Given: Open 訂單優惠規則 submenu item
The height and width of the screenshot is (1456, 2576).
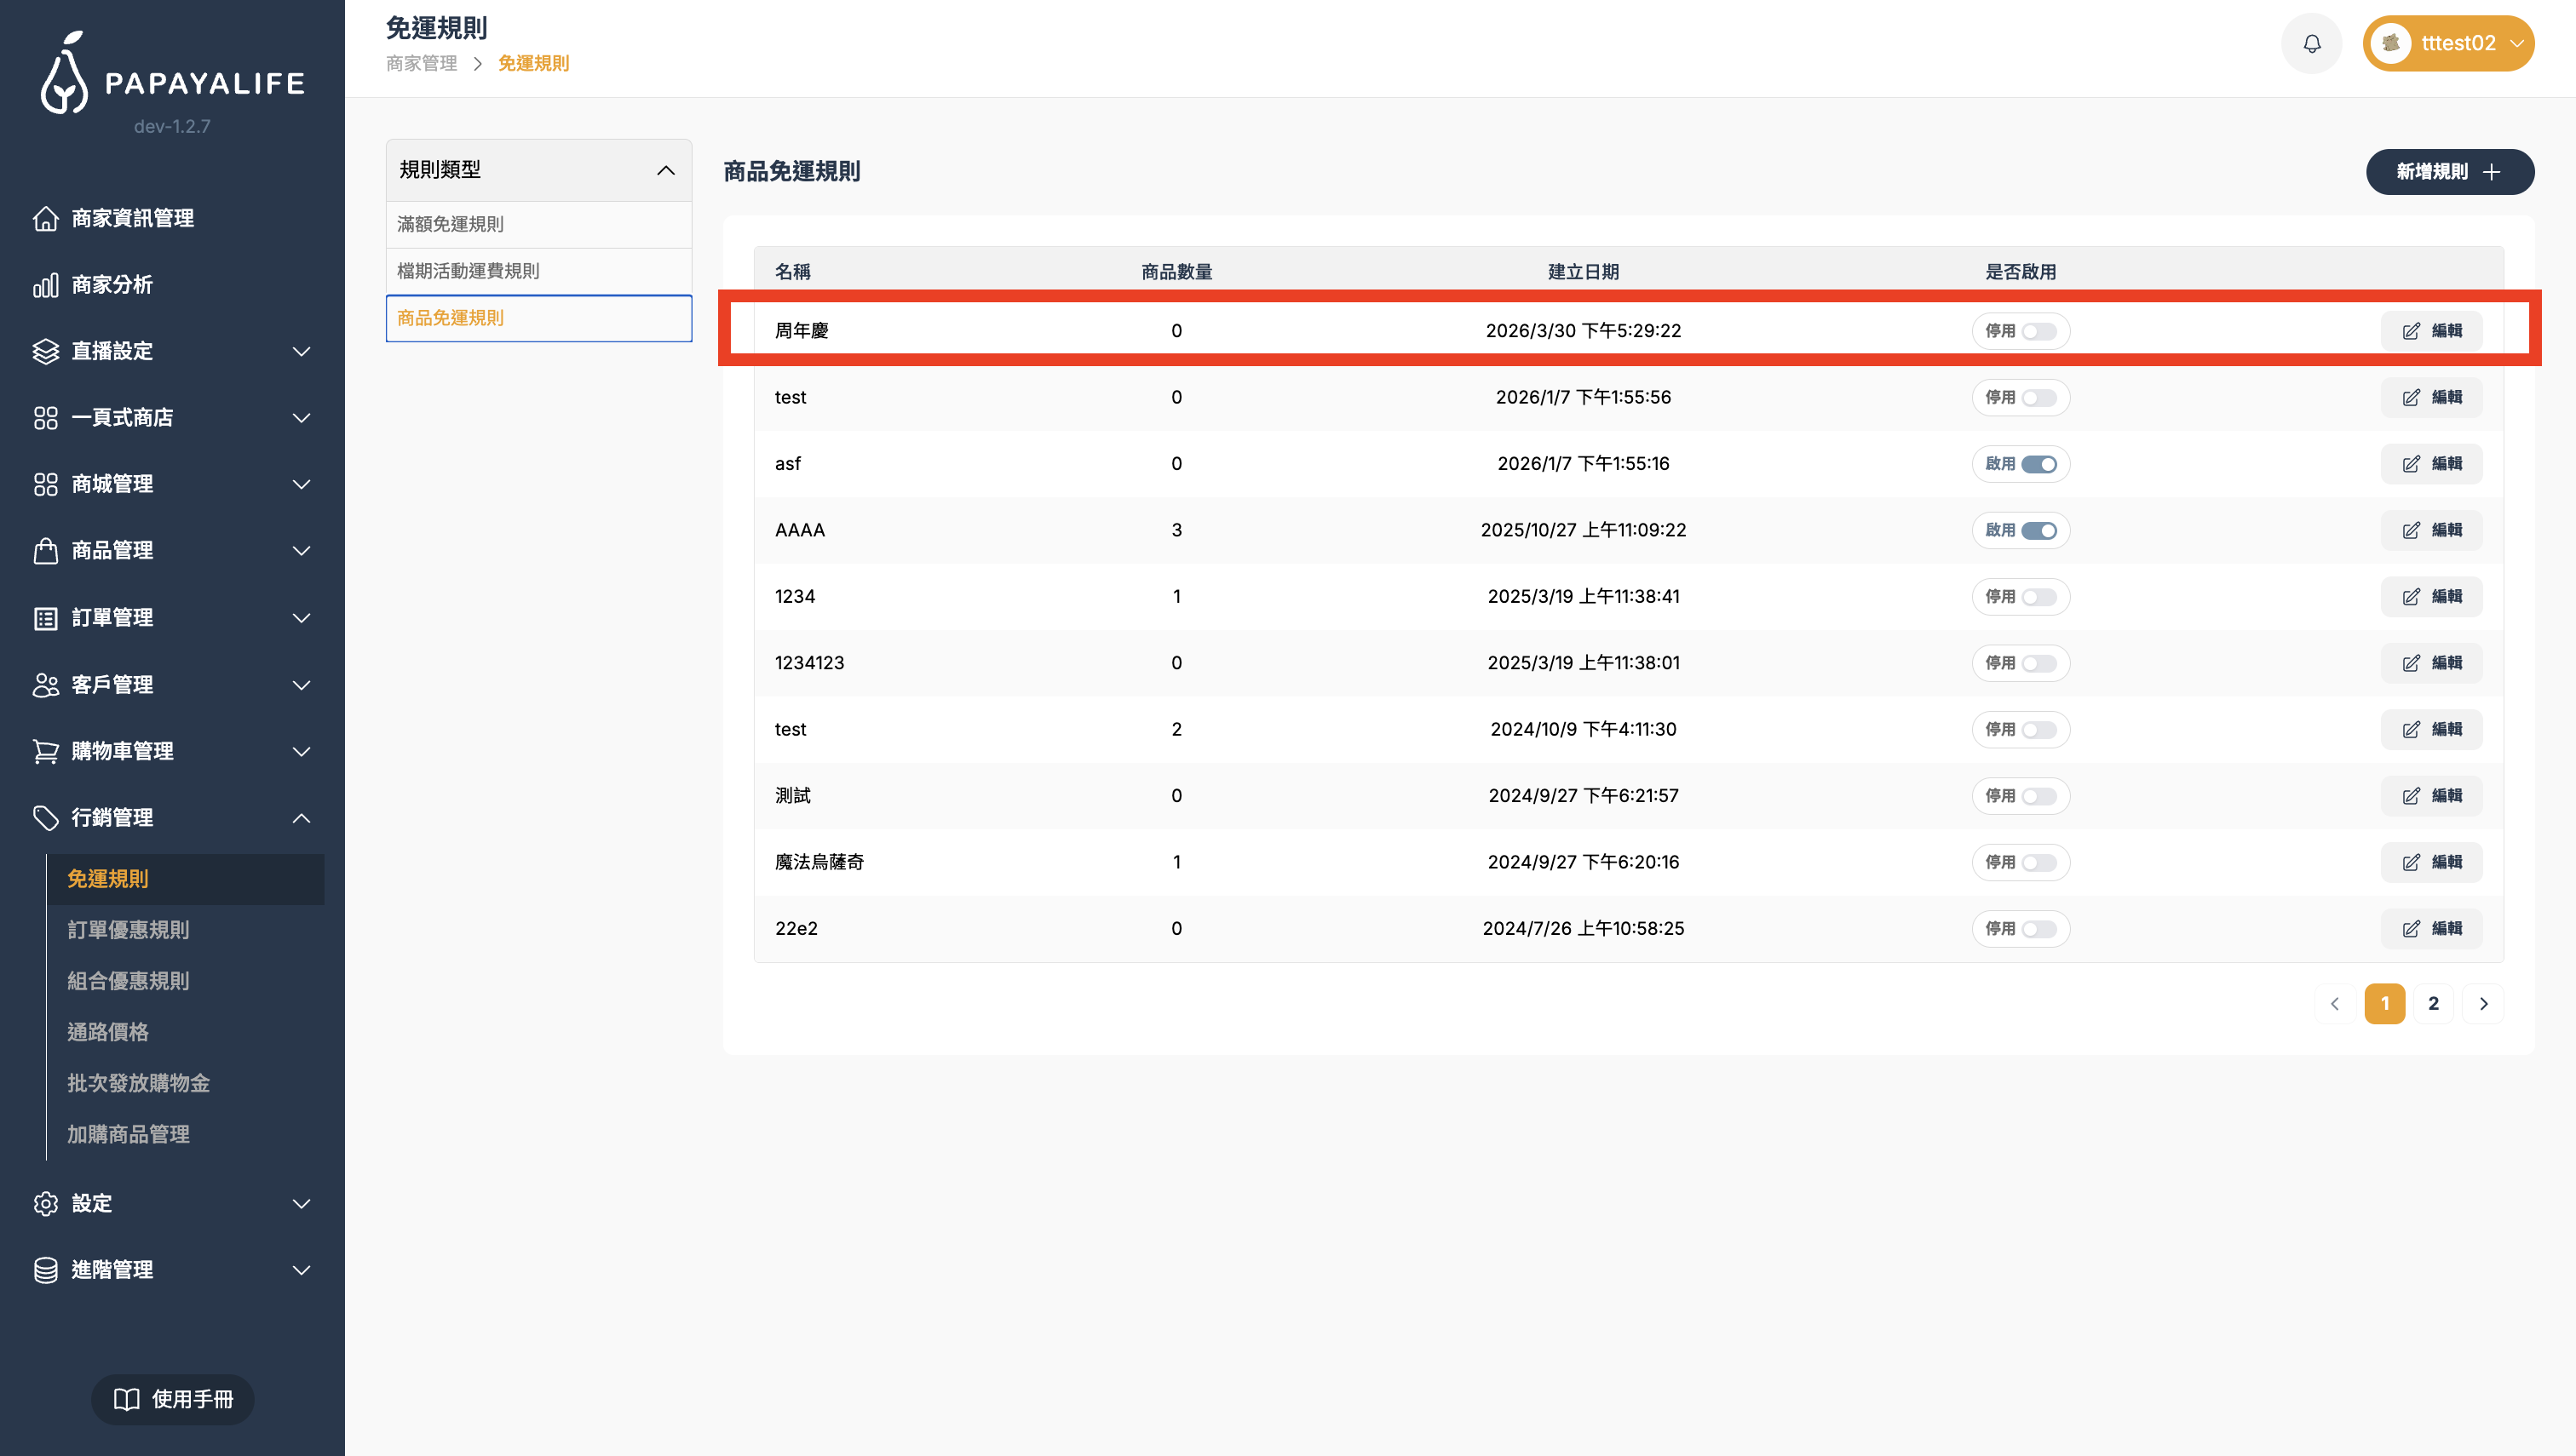Looking at the screenshot, I should (x=128, y=930).
